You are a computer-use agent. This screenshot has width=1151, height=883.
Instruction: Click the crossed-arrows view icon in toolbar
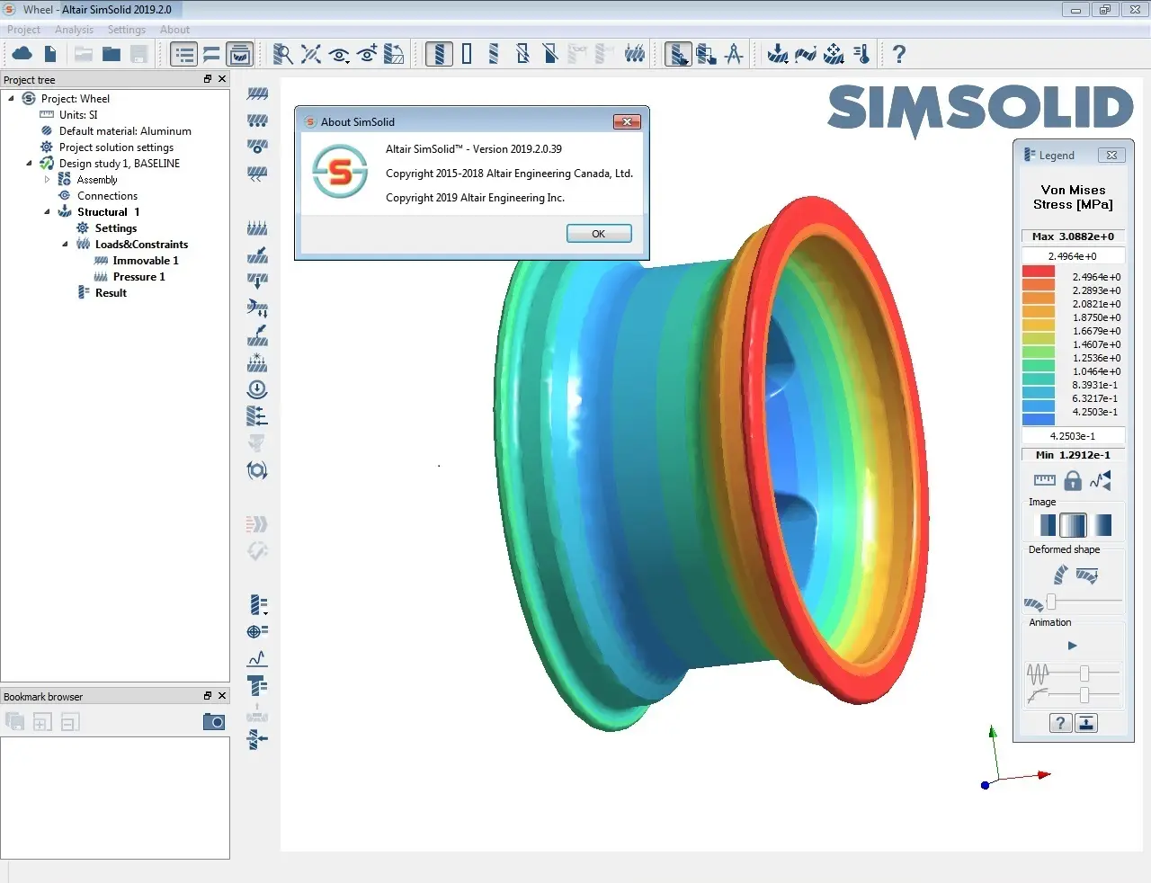pos(311,54)
